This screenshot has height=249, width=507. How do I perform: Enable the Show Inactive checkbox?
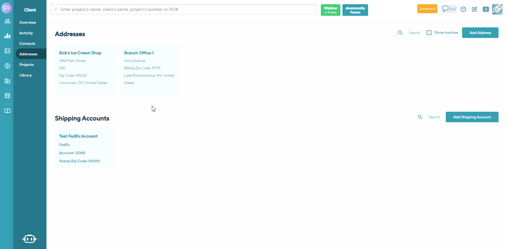click(x=429, y=32)
